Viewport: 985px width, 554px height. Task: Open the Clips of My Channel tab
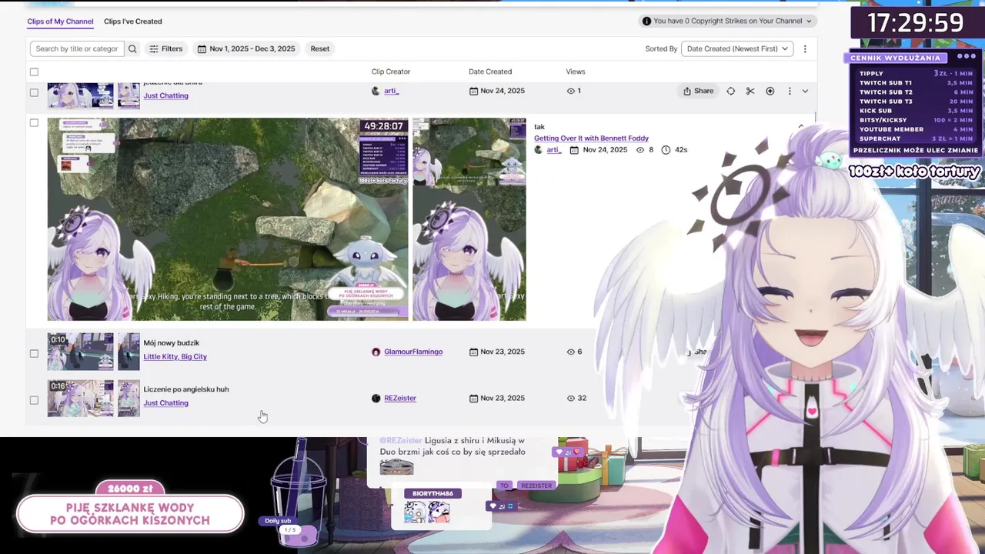tap(60, 22)
